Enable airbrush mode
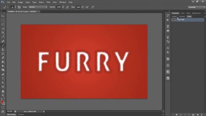The height and width of the screenshot is (116, 206). 87,7
